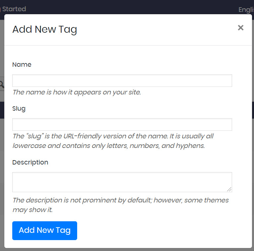Screen dimensions: 254x251
Task: Click the dark backdrop below the dialog
Action: (127, 249)
